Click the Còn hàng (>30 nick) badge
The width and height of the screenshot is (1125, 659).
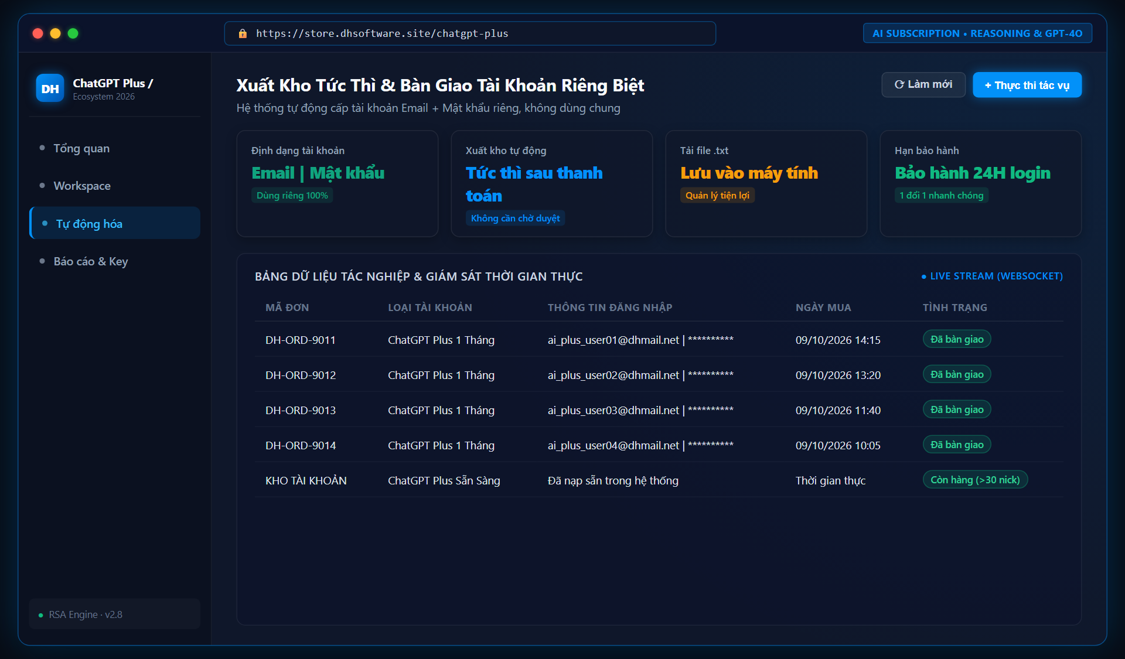[x=975, y=480]
